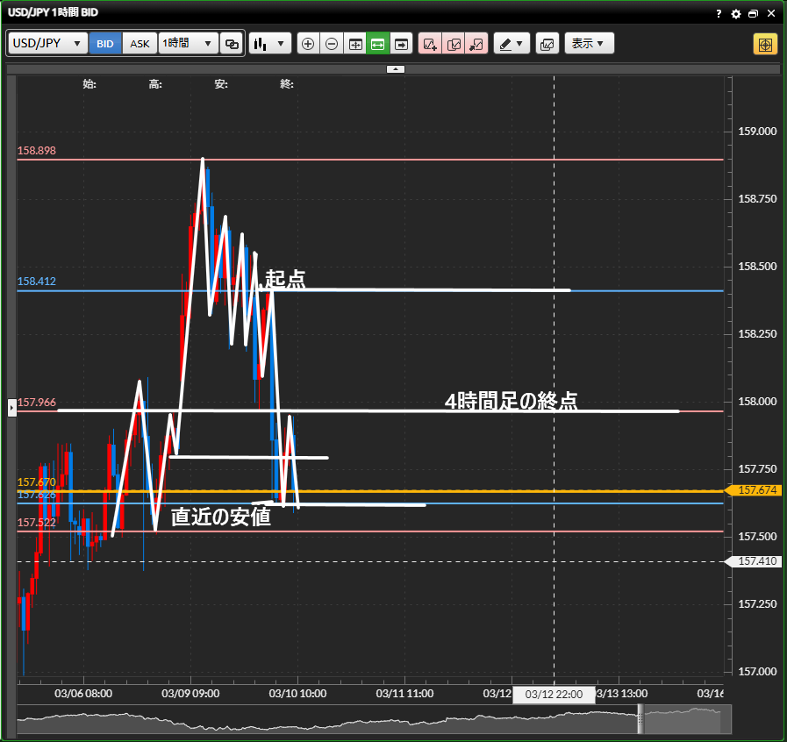Switch the chart to BID prices
Viewport: 787px width, 742px height.
[105, 43]
